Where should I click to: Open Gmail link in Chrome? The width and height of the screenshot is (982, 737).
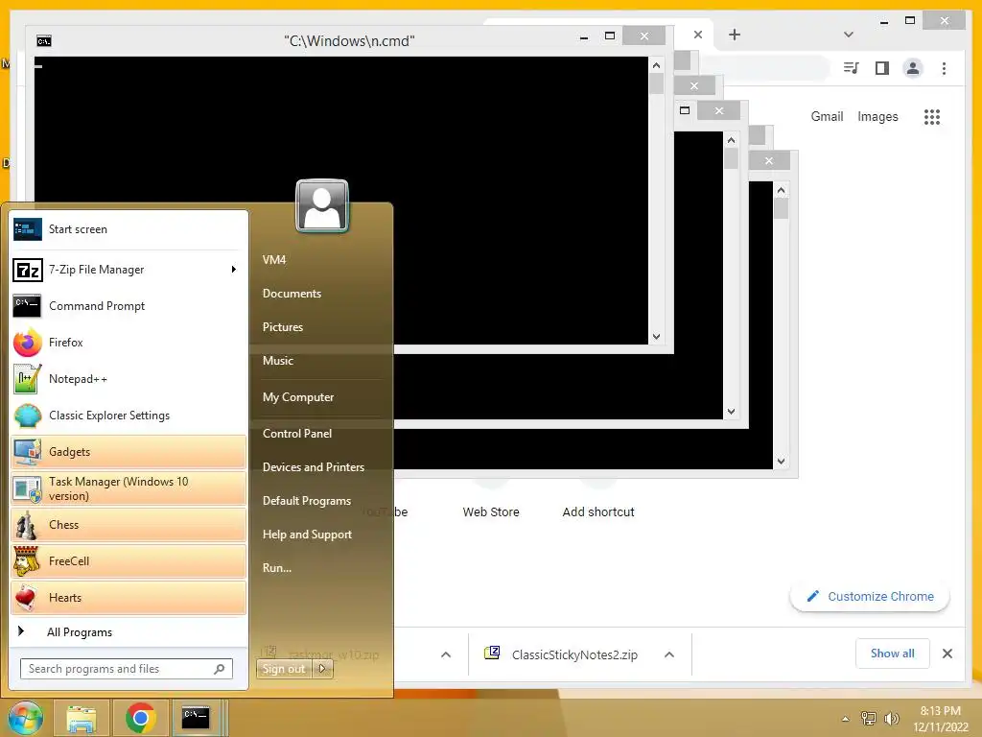click(827, 116)
